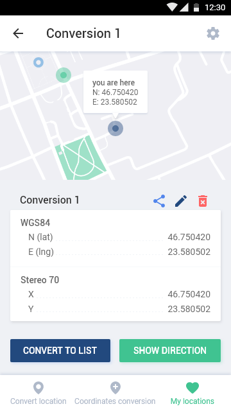Open the My locations tab label
The image size is (231, 411).
193,401
